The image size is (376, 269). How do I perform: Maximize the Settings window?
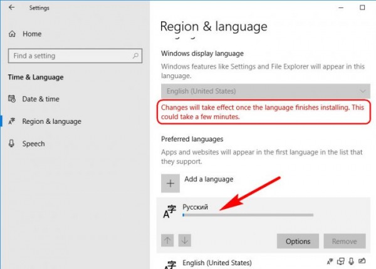point(362,8)
